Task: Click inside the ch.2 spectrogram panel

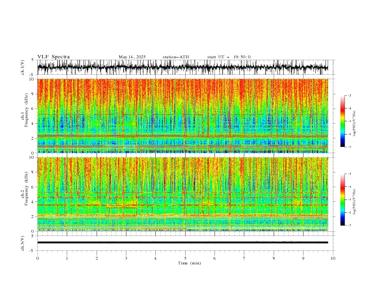Action: pos(182,194)
